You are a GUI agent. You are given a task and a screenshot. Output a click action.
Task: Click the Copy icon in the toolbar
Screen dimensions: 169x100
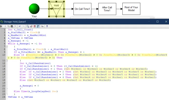(9, 26)
